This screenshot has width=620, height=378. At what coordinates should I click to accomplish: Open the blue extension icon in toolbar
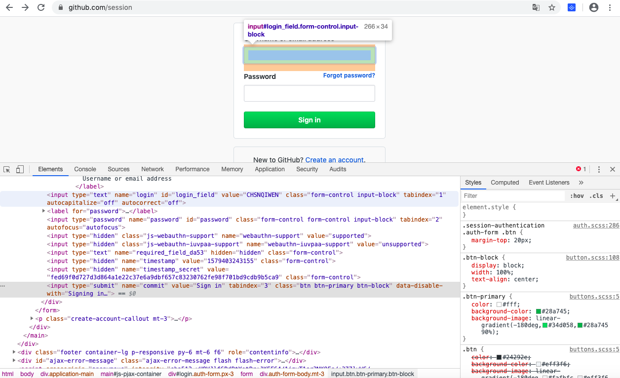pos(572,7)
